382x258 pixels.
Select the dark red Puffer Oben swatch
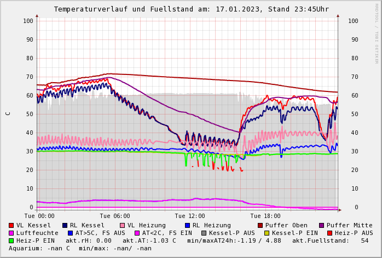pyautogui.click(x=260, y=225)
